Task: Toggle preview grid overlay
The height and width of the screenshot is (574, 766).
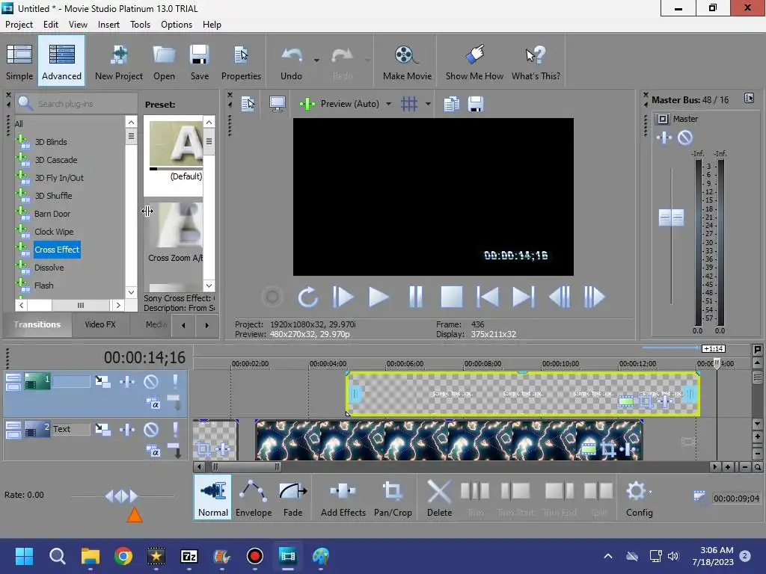Action: (x=409, y=103)
